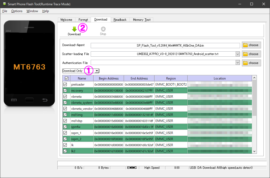Toggle the select-all checkbox in the table header
Viewport: 270px width, 178px height.
pyautogui.click(x=66, y=78)
